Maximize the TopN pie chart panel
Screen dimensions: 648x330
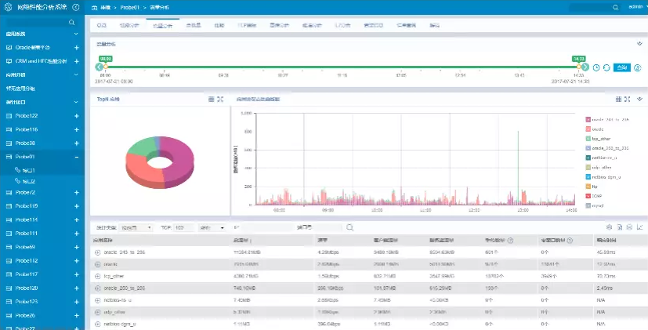click(221, 100)
